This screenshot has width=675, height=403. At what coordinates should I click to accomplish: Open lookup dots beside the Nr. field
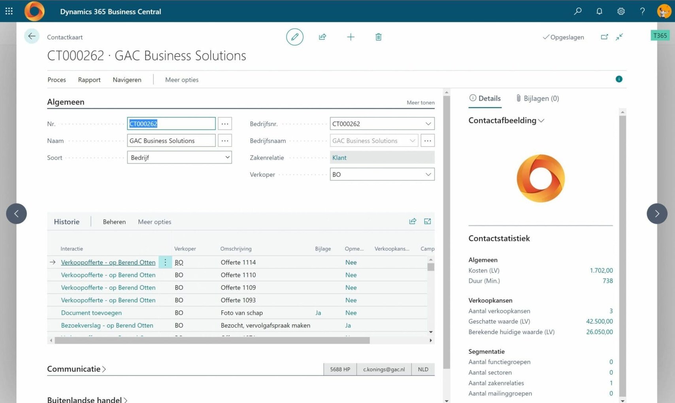pyautogui.click(x=225, y=123)
